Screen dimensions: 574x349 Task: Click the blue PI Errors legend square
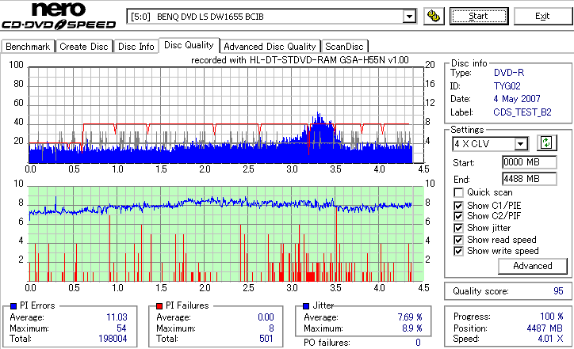click(x=13, y=306)
